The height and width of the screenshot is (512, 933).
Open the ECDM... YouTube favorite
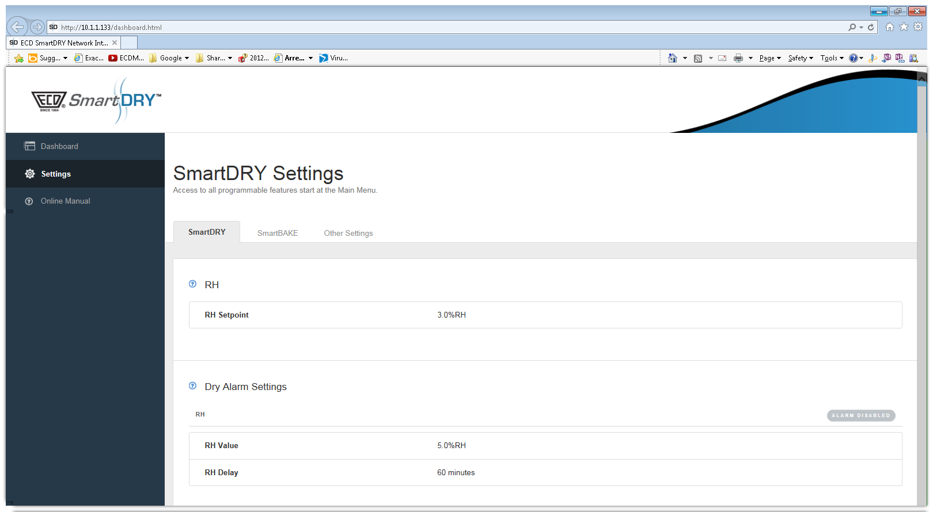coord(126,58)
